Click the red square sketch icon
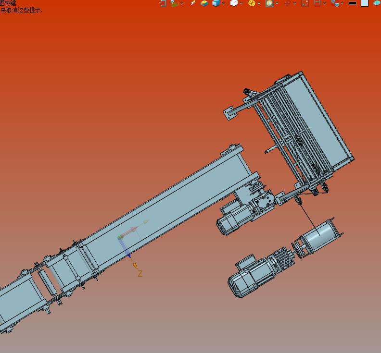This screenshot has height=353, width=381. point(305,3)
